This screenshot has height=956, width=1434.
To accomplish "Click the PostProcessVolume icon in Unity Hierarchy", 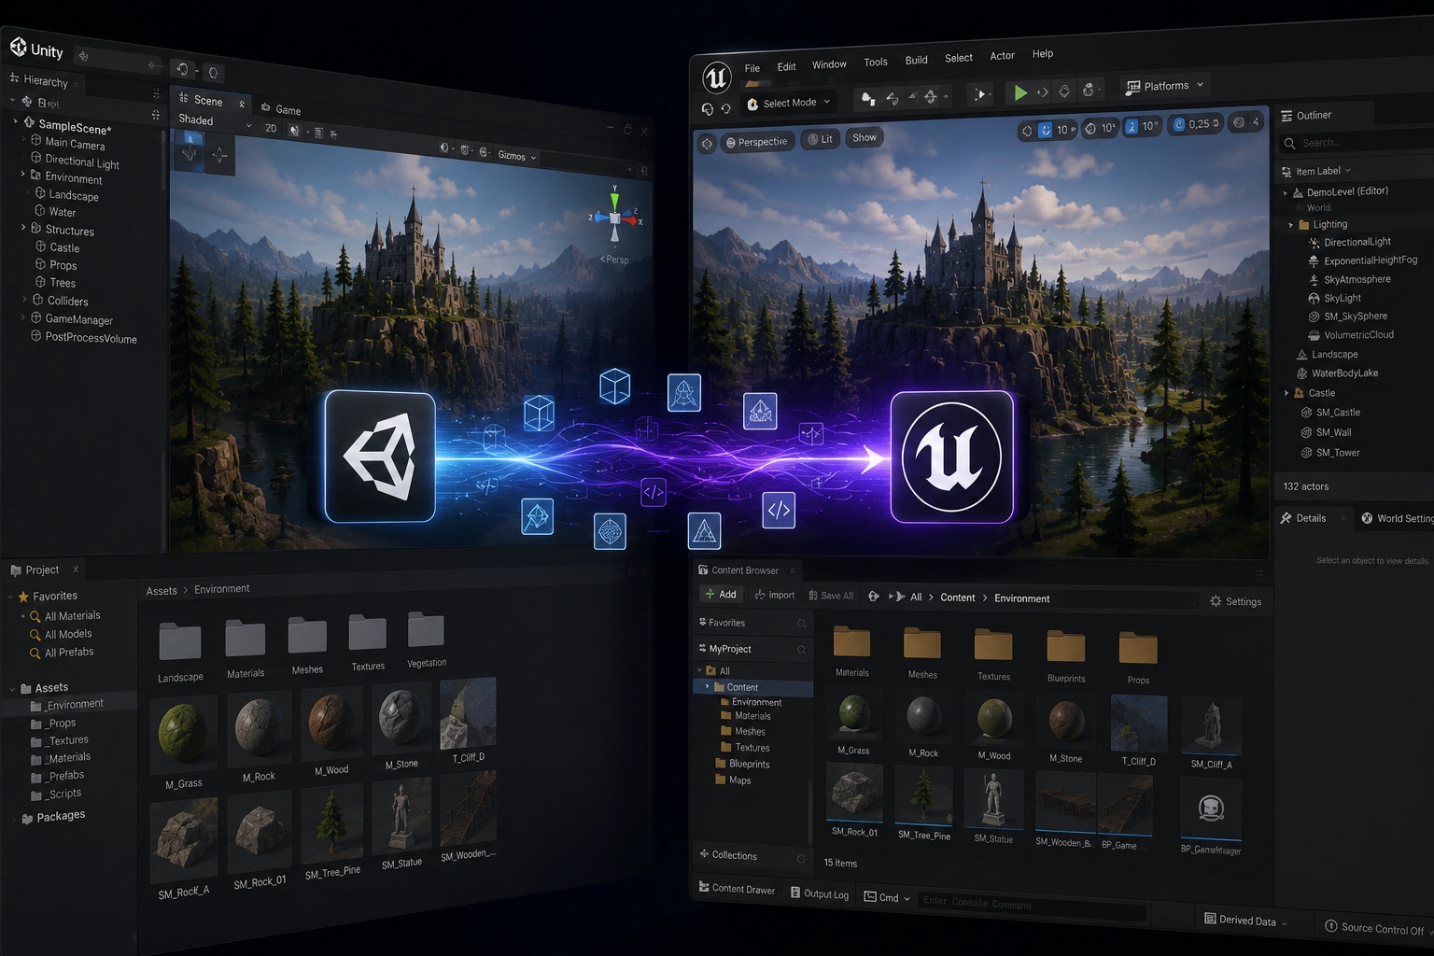I will pos(36,335).
